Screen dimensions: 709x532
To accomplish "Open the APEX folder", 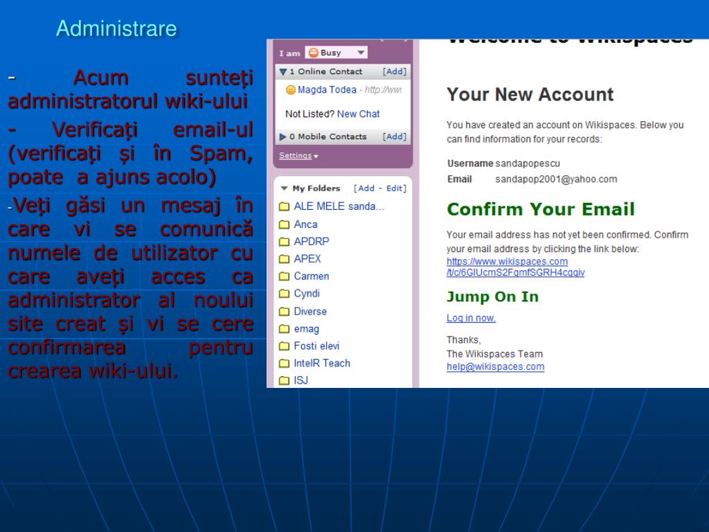I will 307,259.
